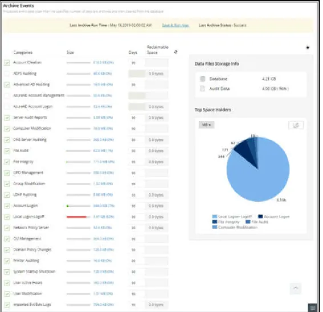Click the Account Logon size value link
Image resolution: width=323 pixels, height=312 pixels.
click(104, 206)
